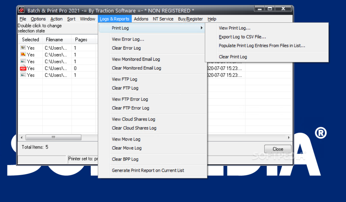This screenshot has width=346, height=202.
Task: Choose Clear Print Log
Action: click(x=233, y=57)
